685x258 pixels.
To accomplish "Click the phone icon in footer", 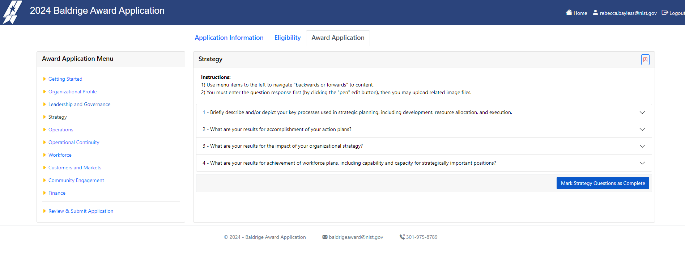I will pyautogui.click(x=402, y=237).
